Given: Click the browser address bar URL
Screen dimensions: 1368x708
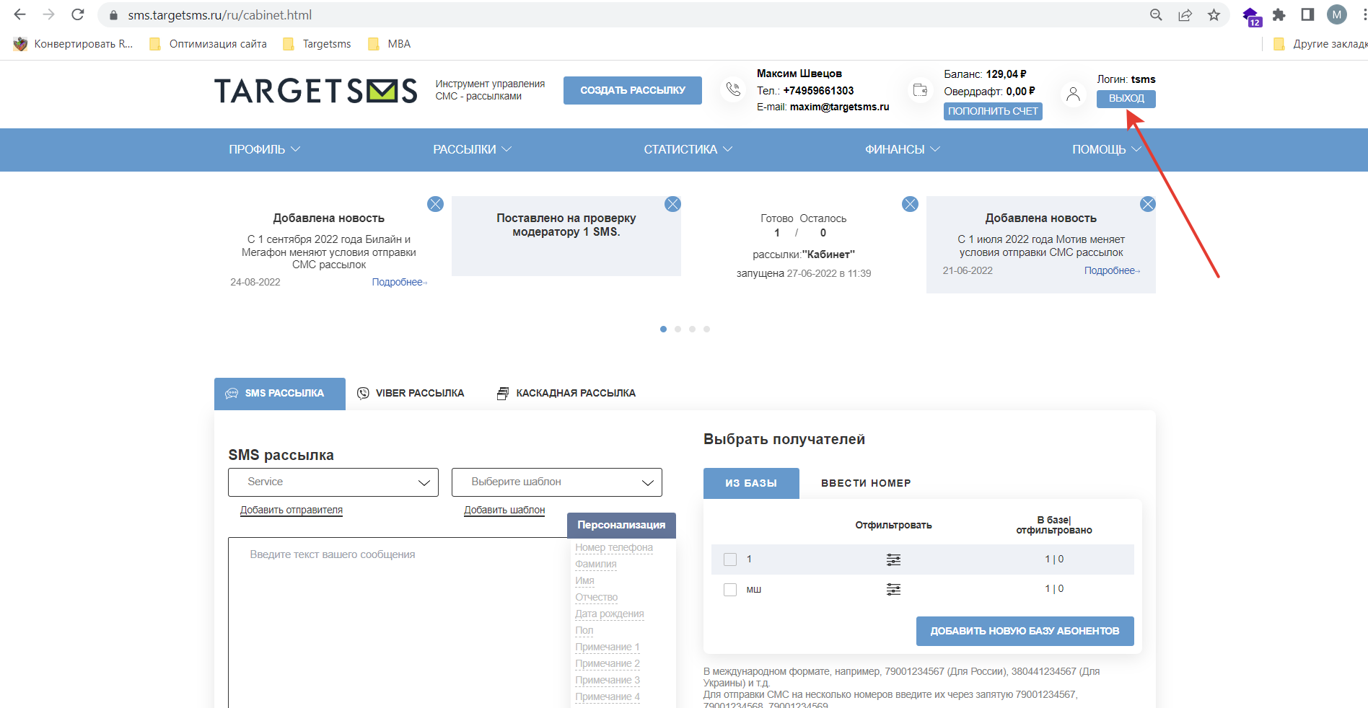Looking at the screenshot, I should [220, 14].
